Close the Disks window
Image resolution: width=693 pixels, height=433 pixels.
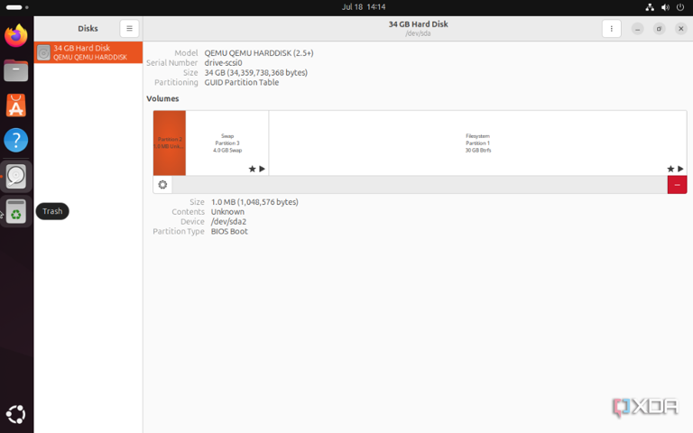(x=680, y=29)
